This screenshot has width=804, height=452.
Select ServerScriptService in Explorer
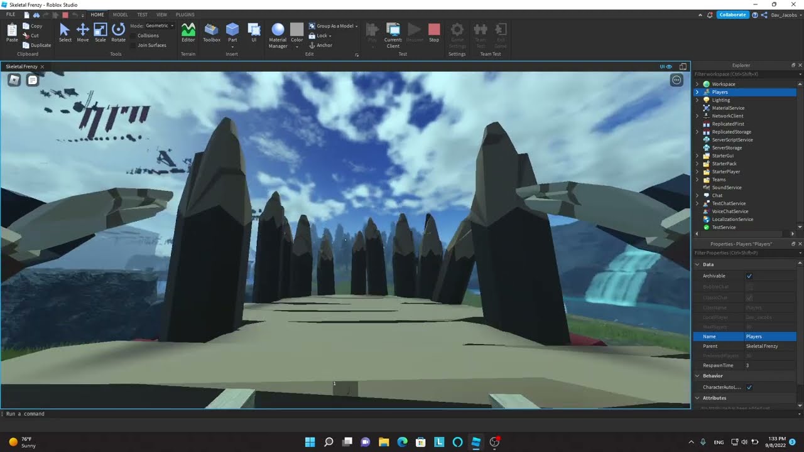pos(732,140)
